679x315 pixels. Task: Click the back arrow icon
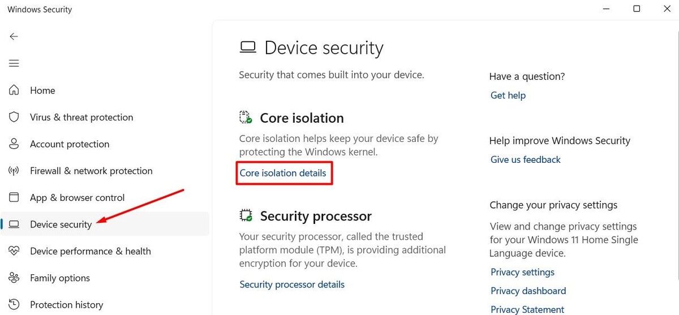pos(14,36)
